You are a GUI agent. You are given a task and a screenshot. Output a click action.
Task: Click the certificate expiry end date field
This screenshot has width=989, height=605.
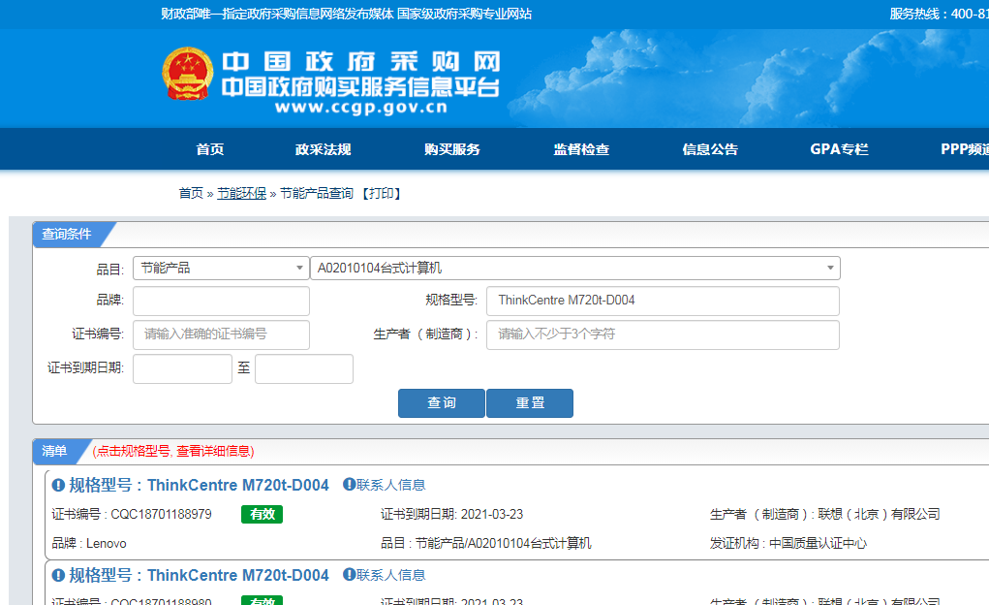pyautogui.click(x=304, y=368)
